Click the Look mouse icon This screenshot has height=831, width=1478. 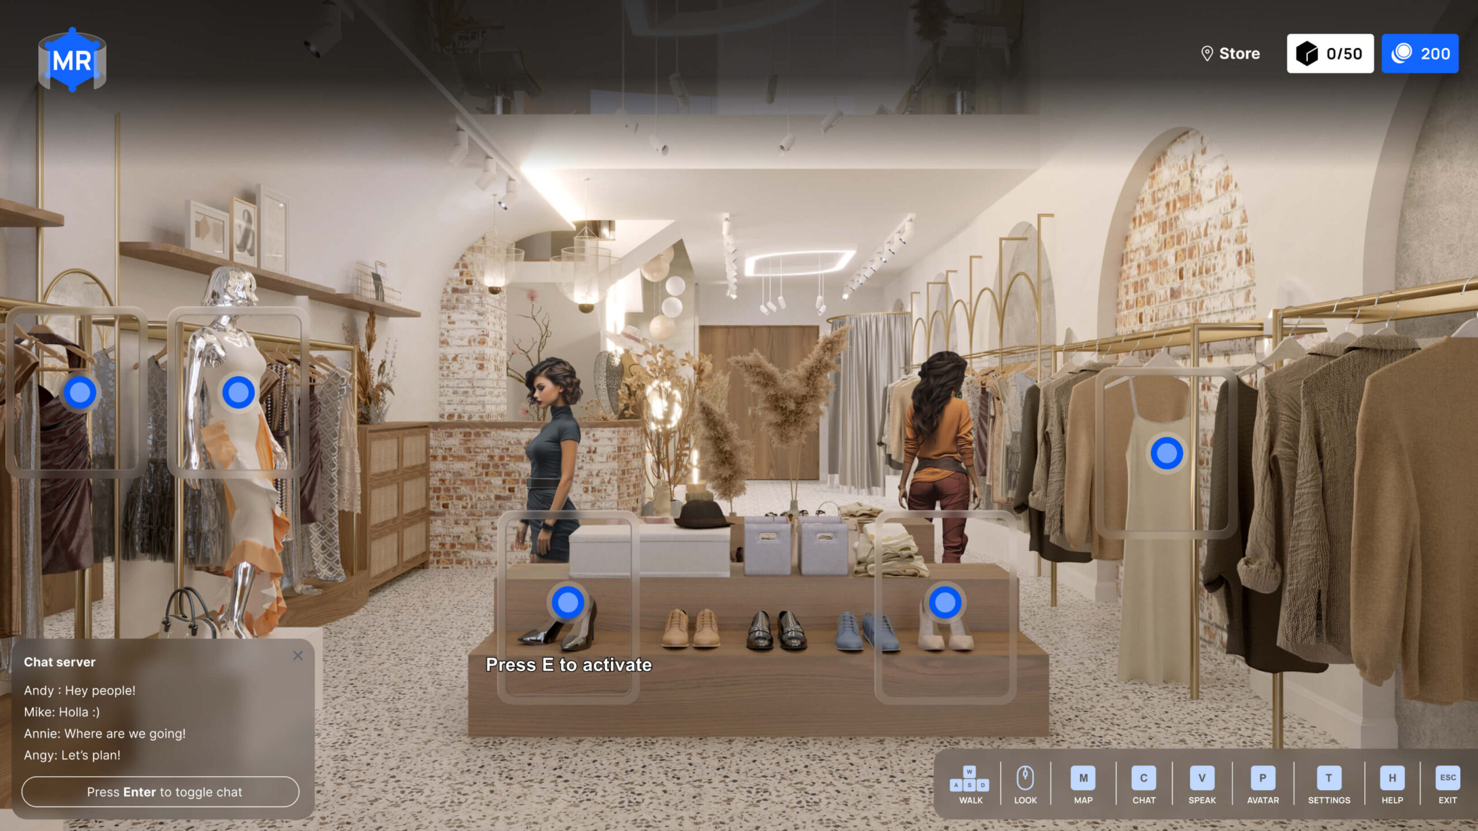point(1025,778)
